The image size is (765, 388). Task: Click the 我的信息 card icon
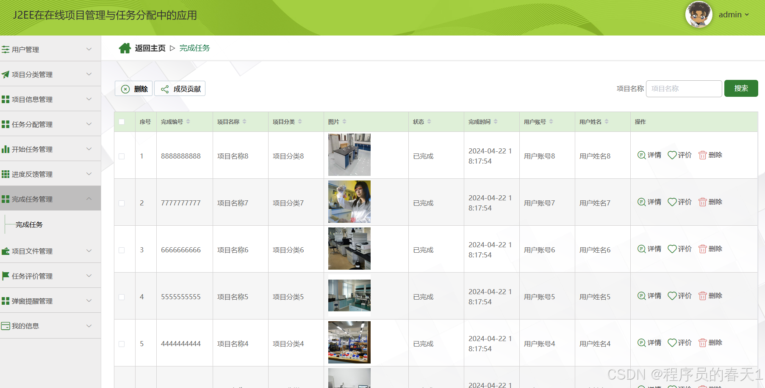[6, 326]
